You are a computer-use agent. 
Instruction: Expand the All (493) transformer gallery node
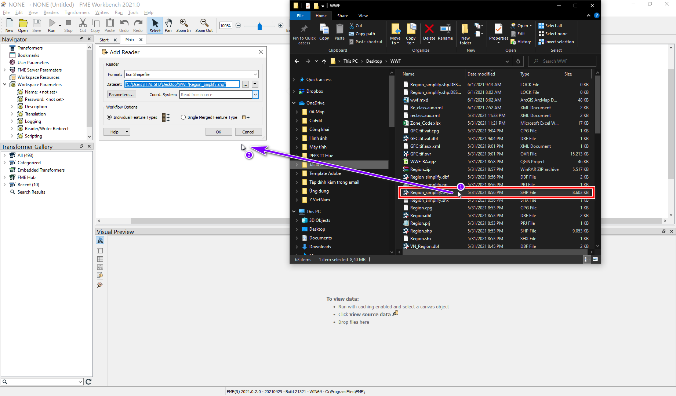tap(5, 155)
